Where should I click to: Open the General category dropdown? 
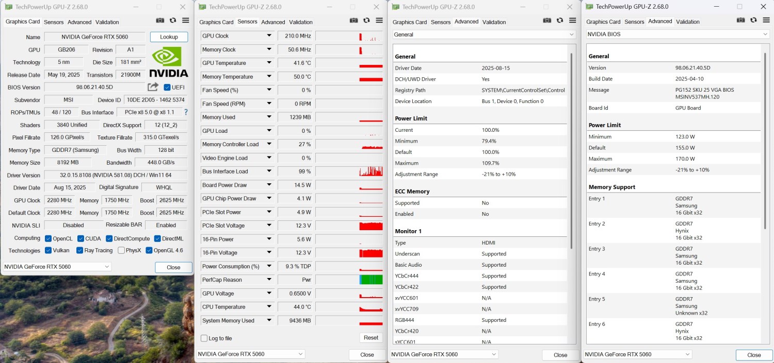click(x=484, y=34)
